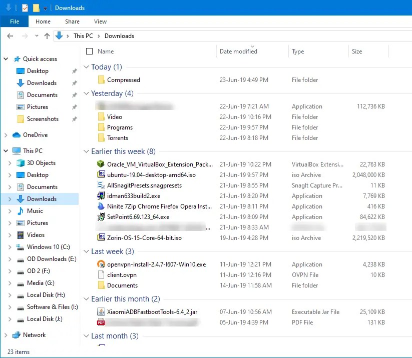
Task: Navigate up to parent folder
Action: (47, 35)
